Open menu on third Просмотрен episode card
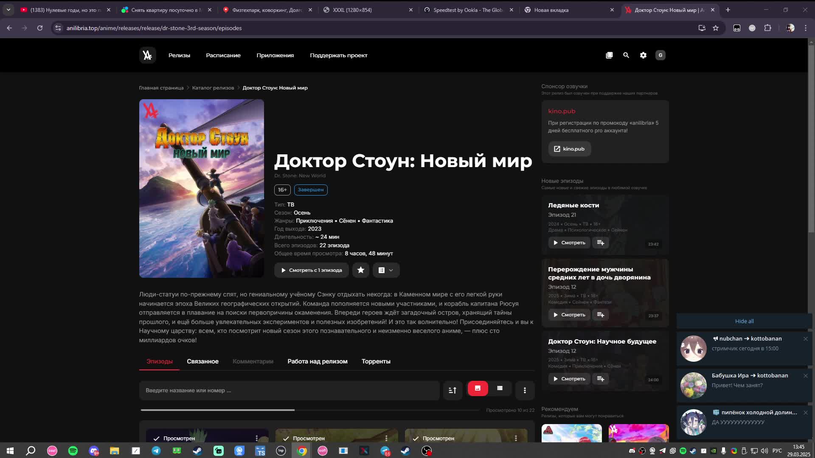The width and height of the screenshot is (815, 458). tap(516, 438)
